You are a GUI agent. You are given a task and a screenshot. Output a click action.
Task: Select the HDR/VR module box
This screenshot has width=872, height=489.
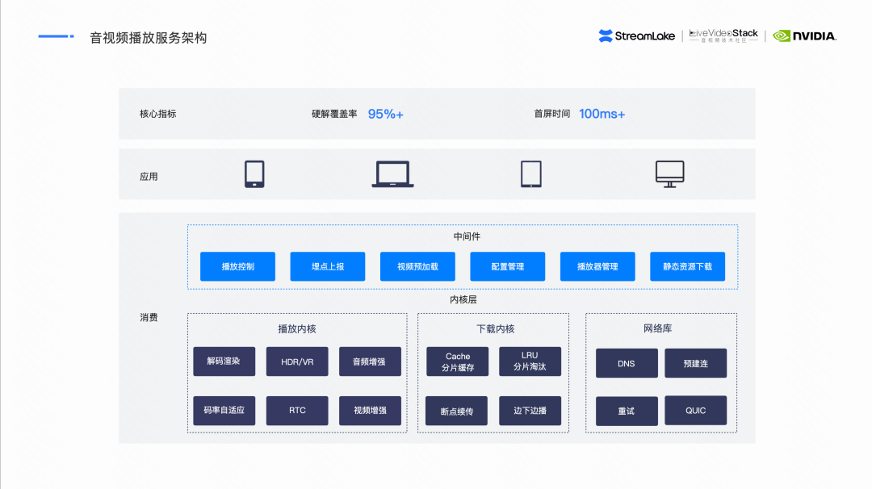pos(297,362)
